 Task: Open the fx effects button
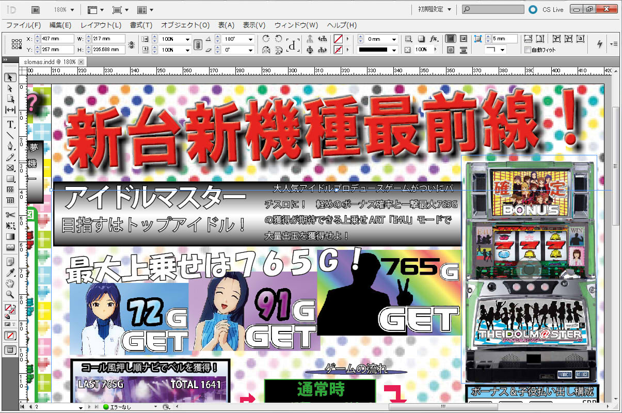[x=434, y=39]
